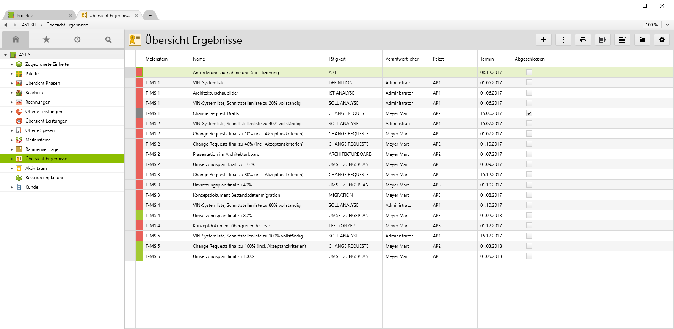Open favorites with the star icon
Screen dimensions: 674x329
coord(46,39)
